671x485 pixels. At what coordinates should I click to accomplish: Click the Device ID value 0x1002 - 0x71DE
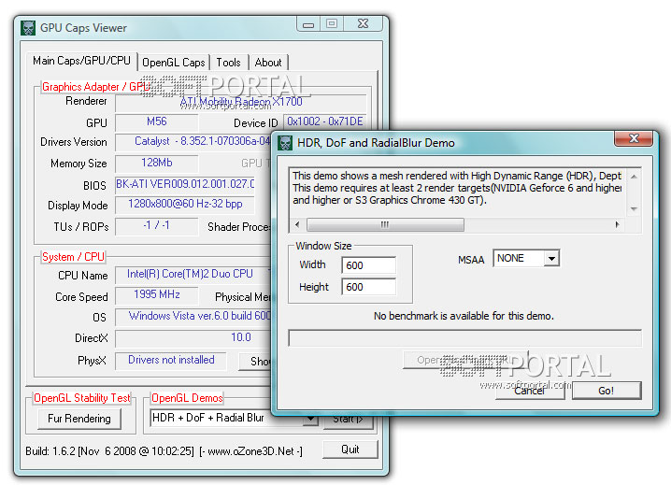pyautogui.click(x=325, y=122)
